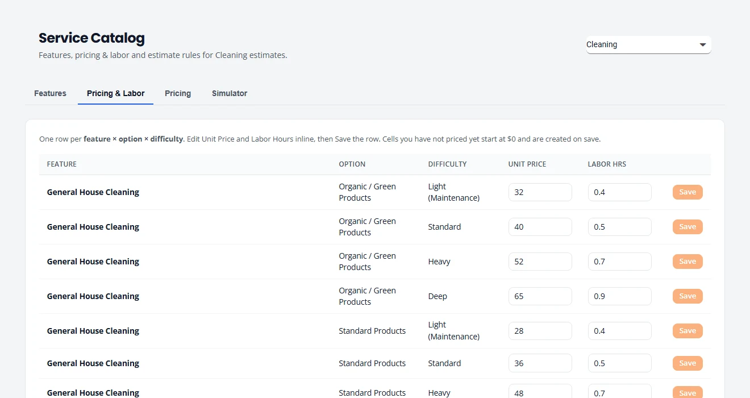Edit the unit price field showing 48
Screen dimensions: 750x398
(540, 392)
